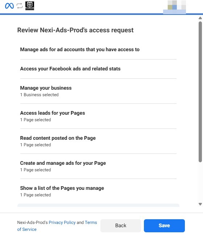Viewport: 203px width, 241px height.
Task: Click 1 Business selected text
Action: coord(39,95)
